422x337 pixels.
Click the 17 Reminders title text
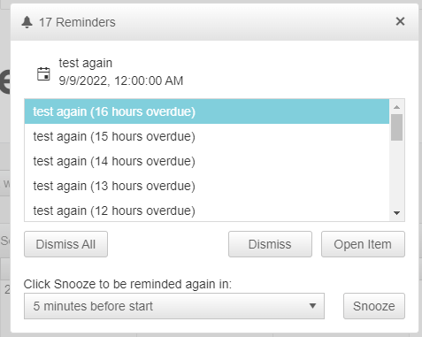tap(77, 22)
